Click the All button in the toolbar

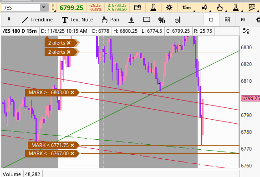pos(243,20)
